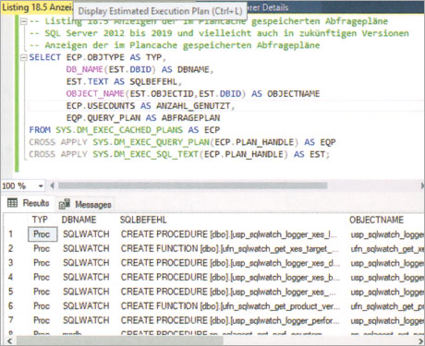Select the Proc cell in row 3

[42, 263]
